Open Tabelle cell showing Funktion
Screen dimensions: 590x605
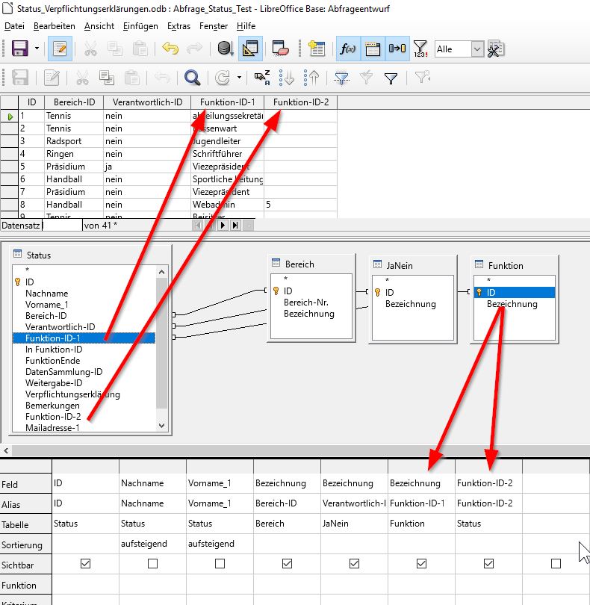421,524
